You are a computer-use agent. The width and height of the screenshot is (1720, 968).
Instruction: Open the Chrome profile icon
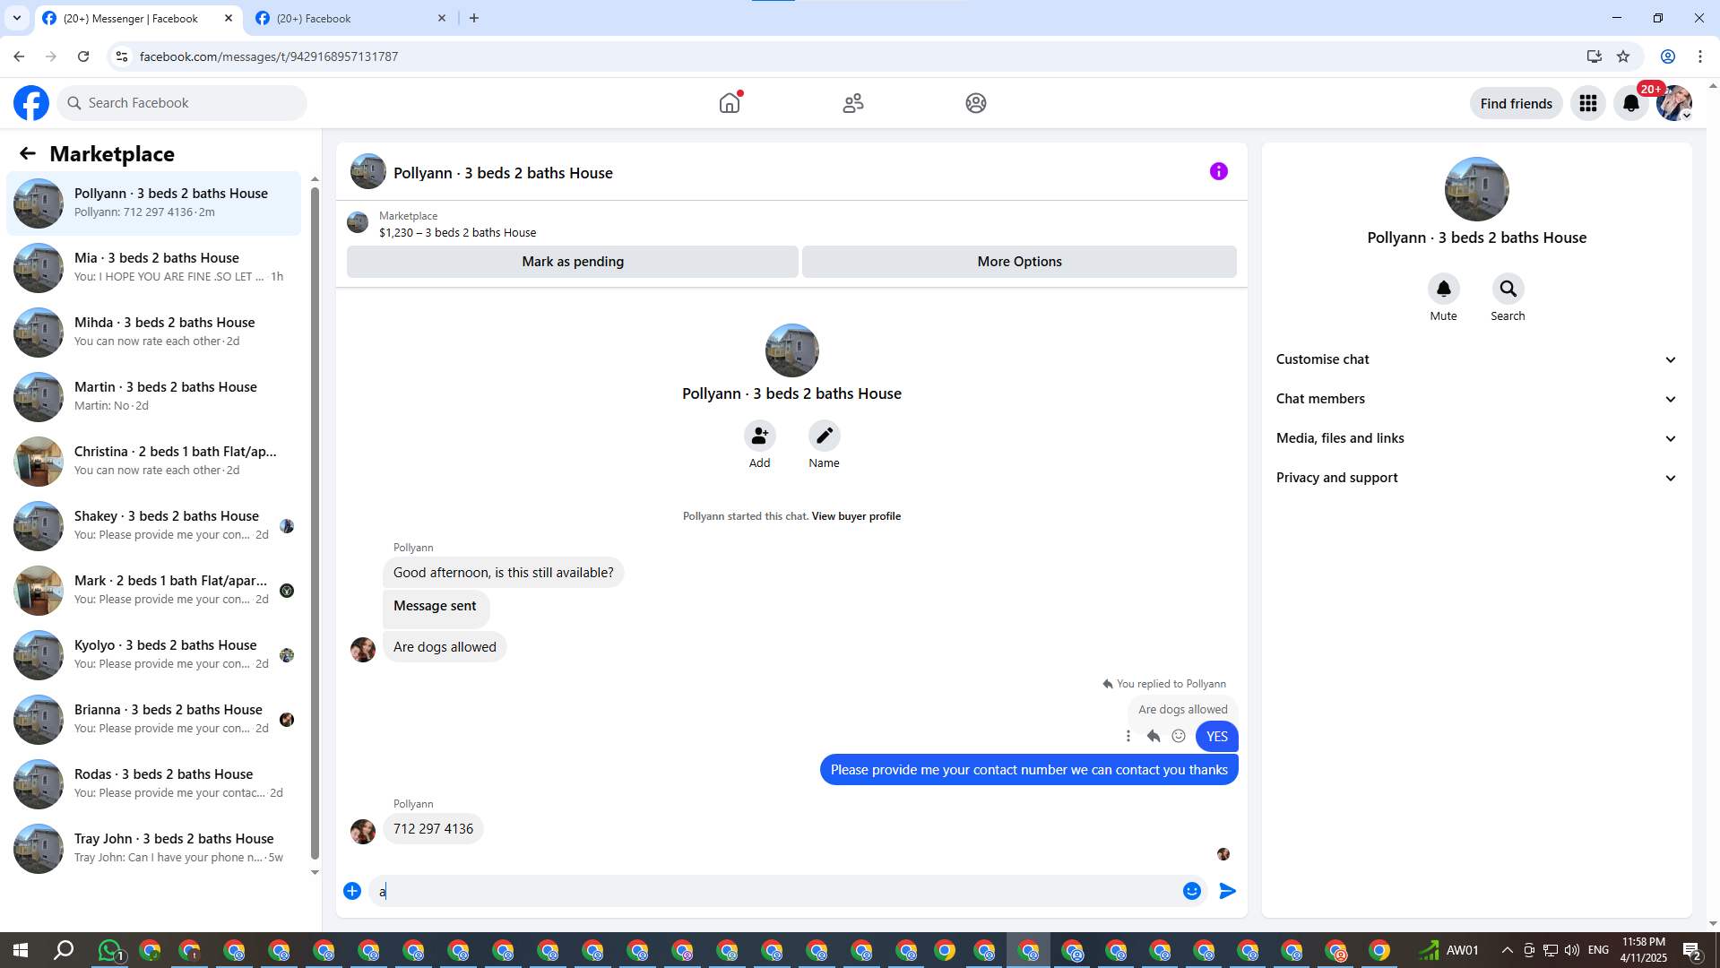(x=1668, y=56)
